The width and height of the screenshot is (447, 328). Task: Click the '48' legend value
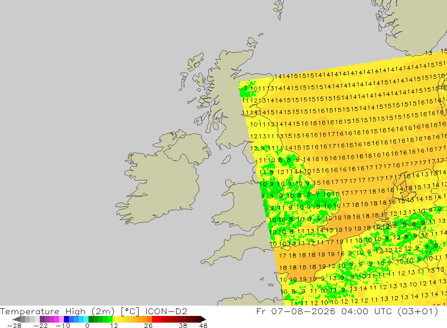pyautogui.click(x=203, y=326)
